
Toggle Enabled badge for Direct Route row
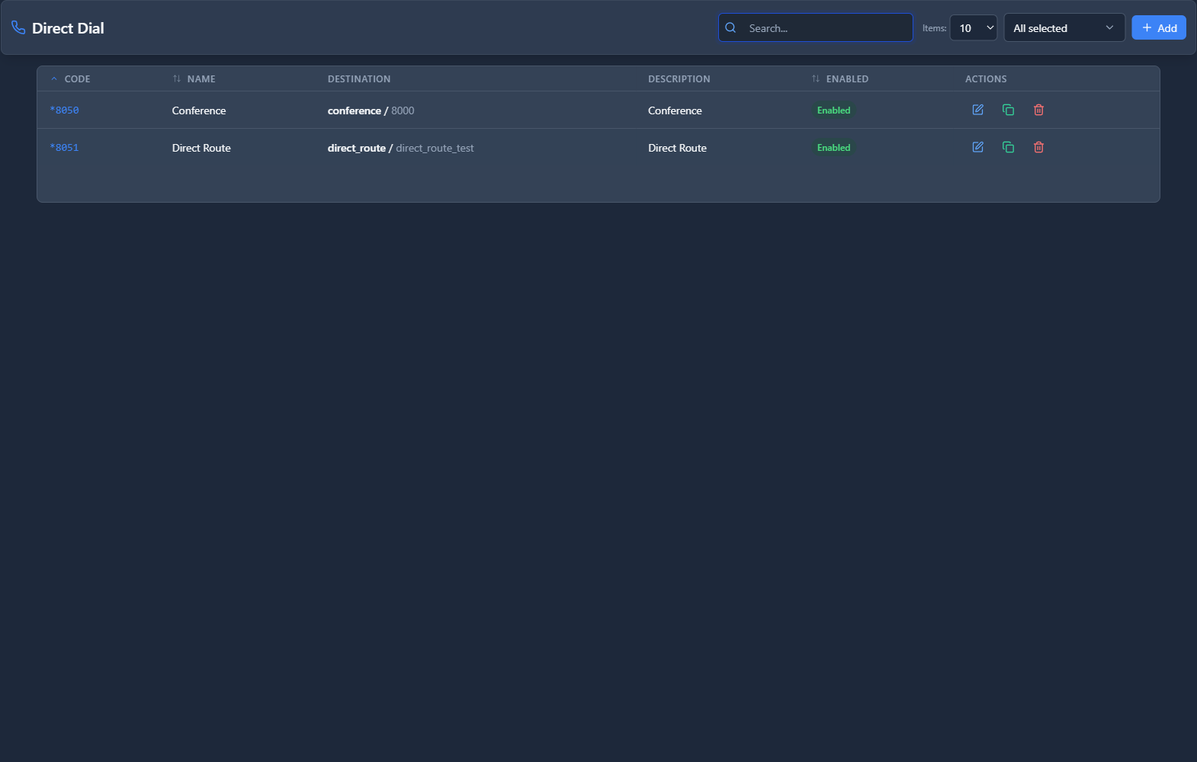click(833, 148)
